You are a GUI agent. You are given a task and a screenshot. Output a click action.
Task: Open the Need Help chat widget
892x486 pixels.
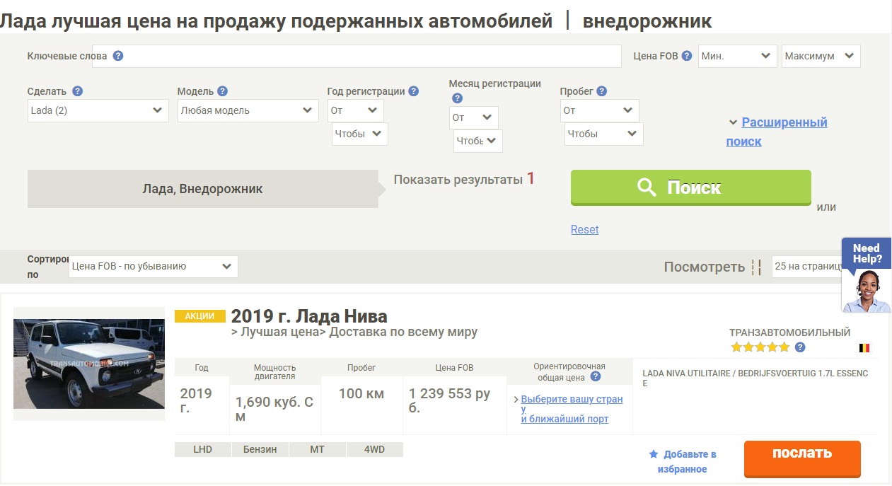pyautogui.click(x=867, y=274)
